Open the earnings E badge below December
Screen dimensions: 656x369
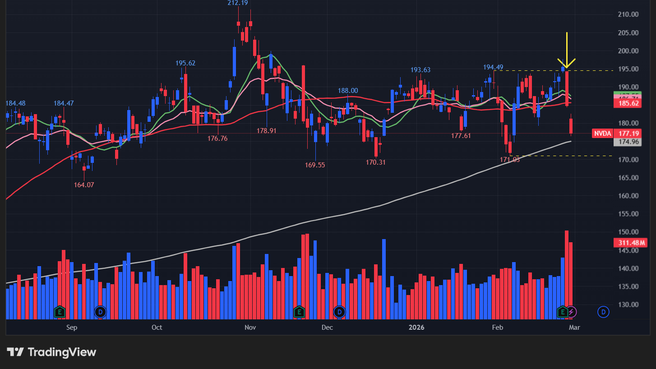click(x=299, y=312)
